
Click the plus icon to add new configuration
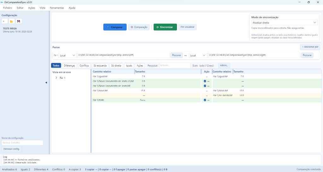point(4,21)
